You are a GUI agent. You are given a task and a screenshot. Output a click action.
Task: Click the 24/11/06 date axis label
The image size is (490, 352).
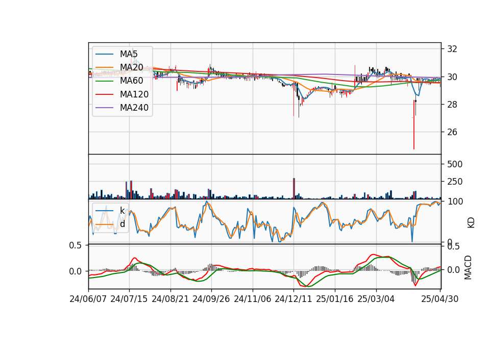(253, 299)
